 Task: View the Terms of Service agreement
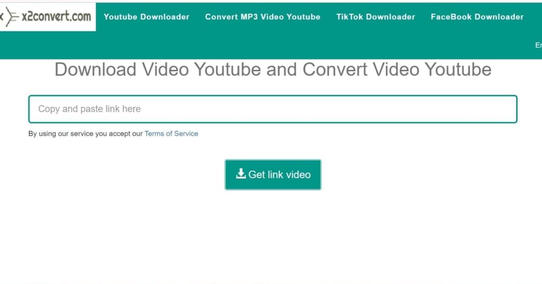[171, 133]
